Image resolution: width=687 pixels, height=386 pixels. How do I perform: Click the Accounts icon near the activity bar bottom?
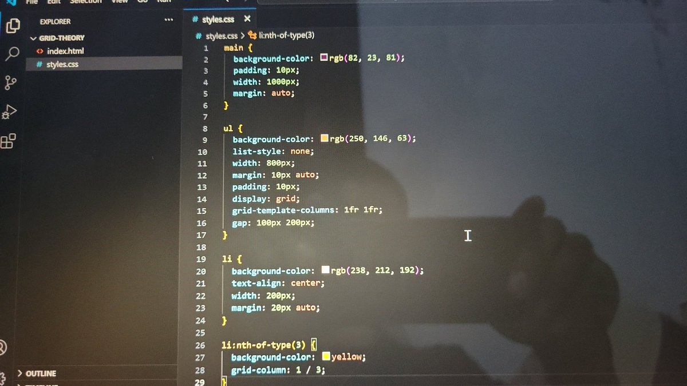coord(3,346)
